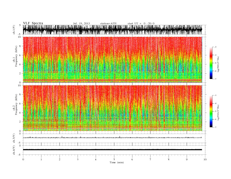Click the ch.1 color bar's log(PSD) label
Screen dimensions: 231x179
click(x=218, y=64)
